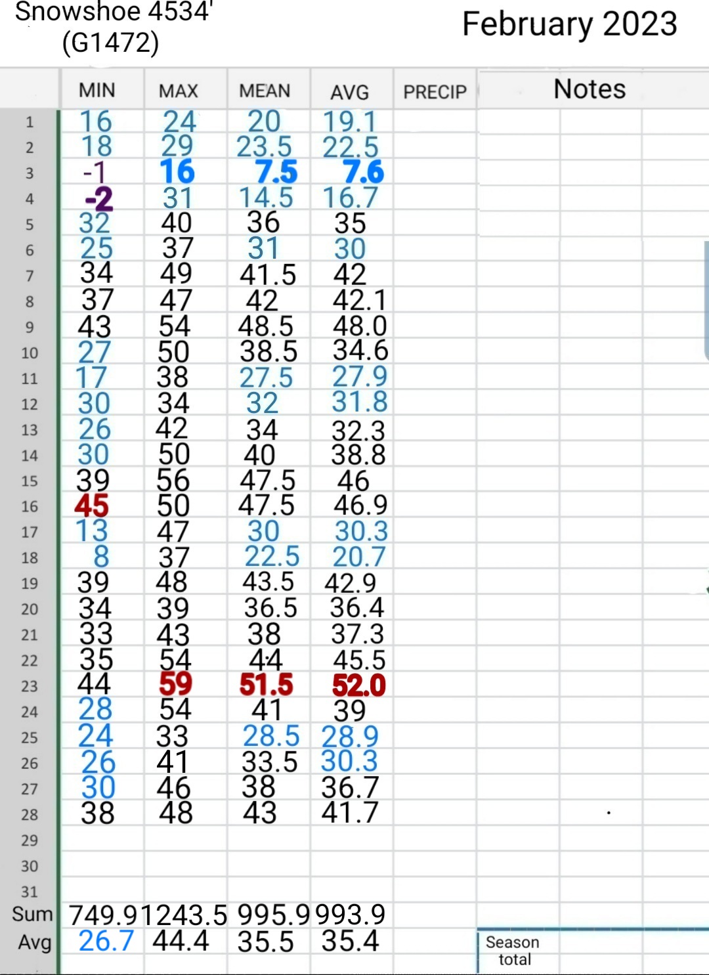Select the MAX column header
This screenshot has height=975, width=709.
[179, 91]
